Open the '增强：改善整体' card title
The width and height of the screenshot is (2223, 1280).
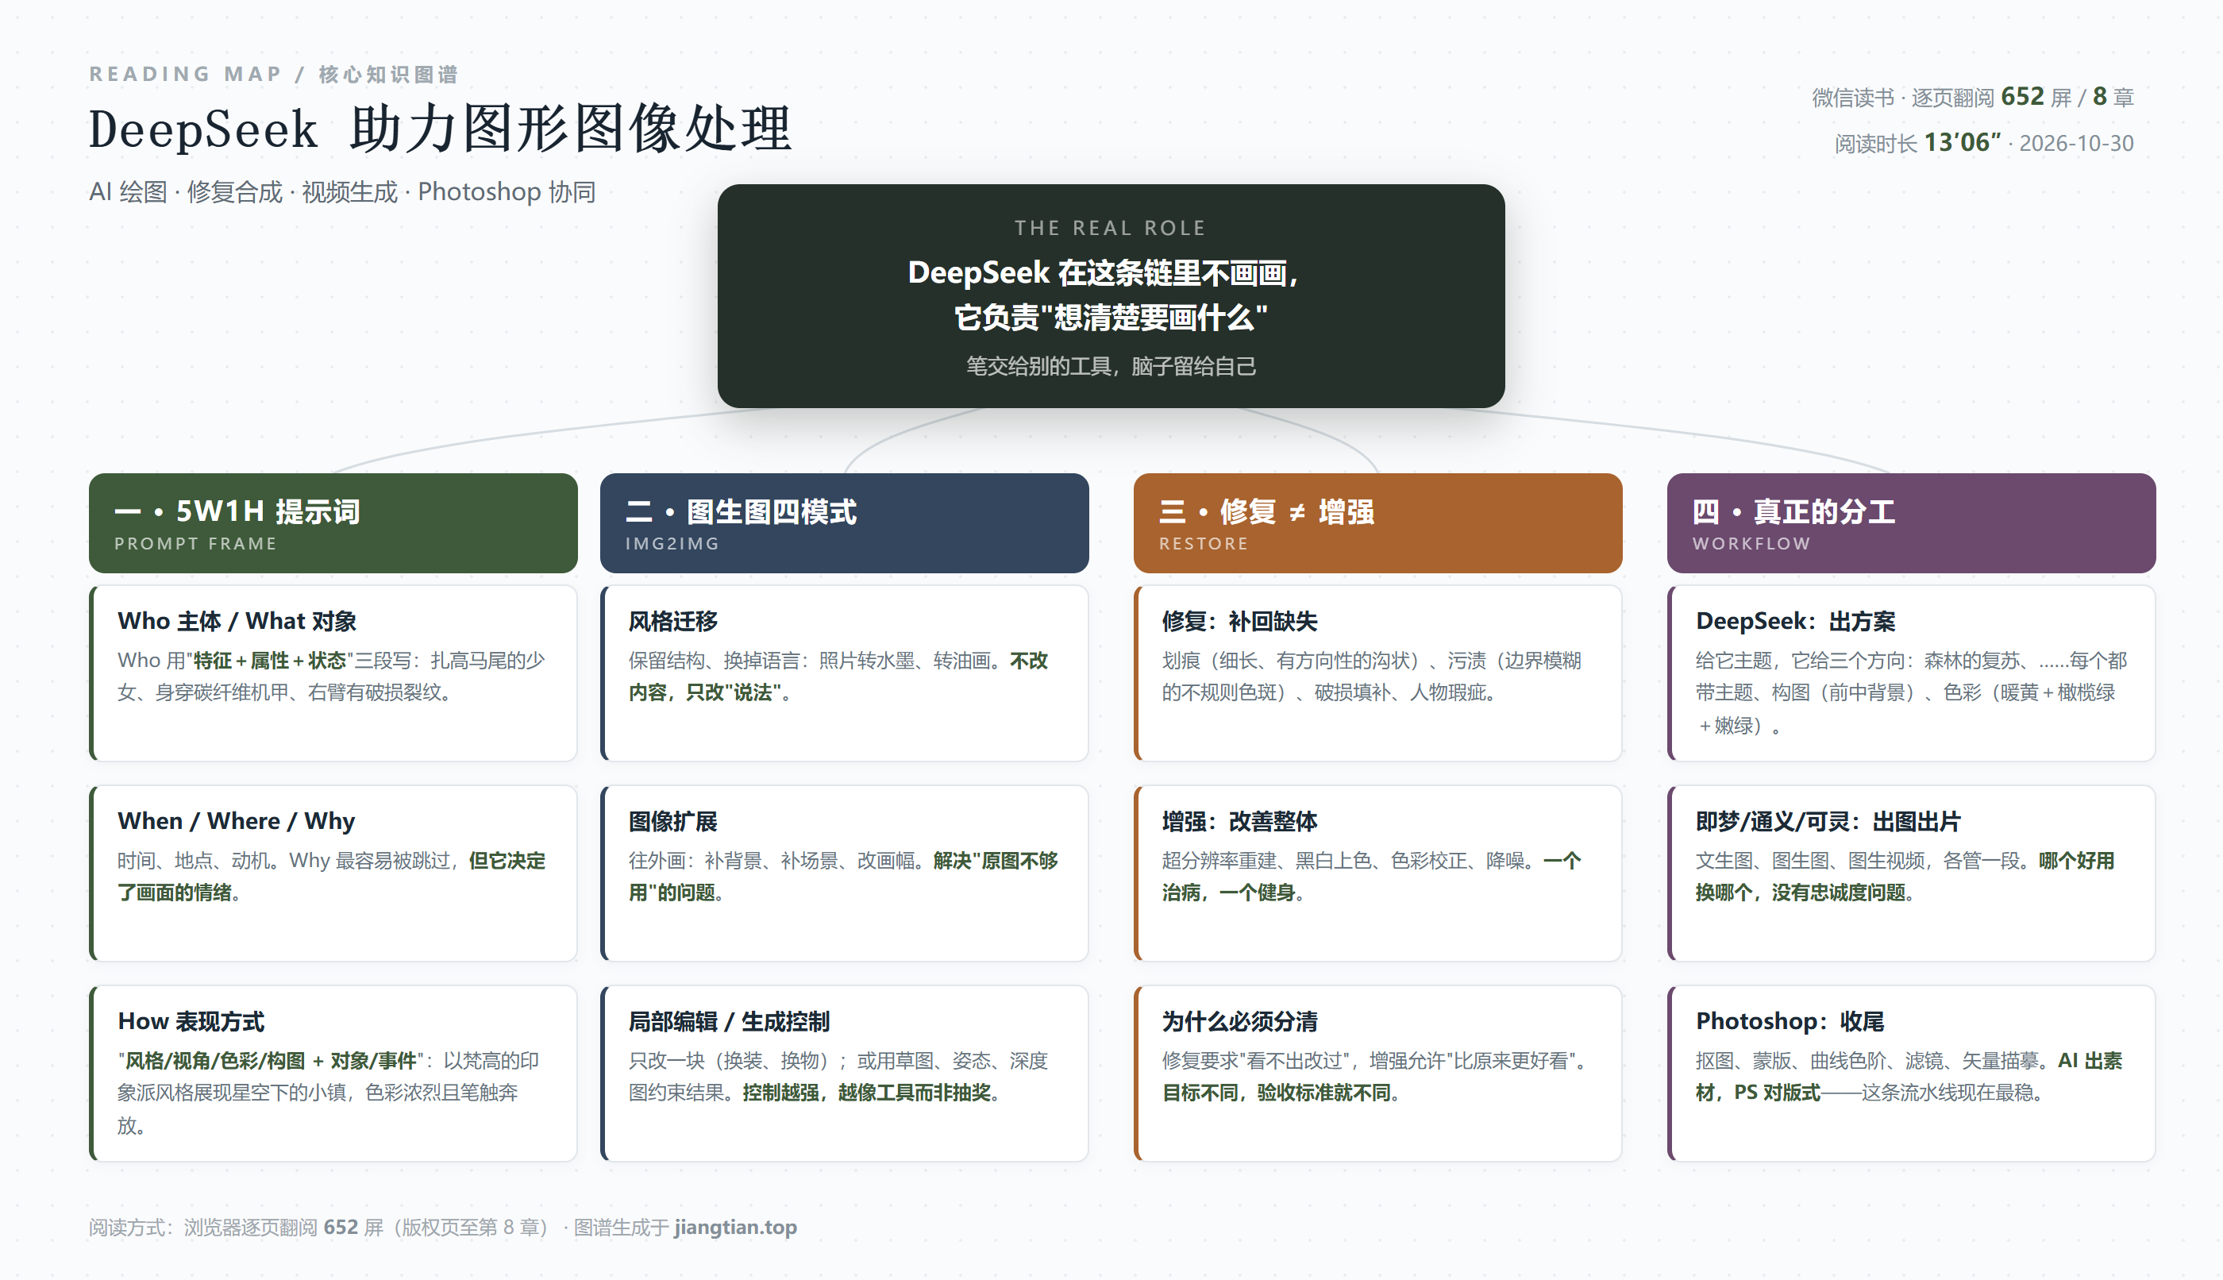(x=1239, y=821)
